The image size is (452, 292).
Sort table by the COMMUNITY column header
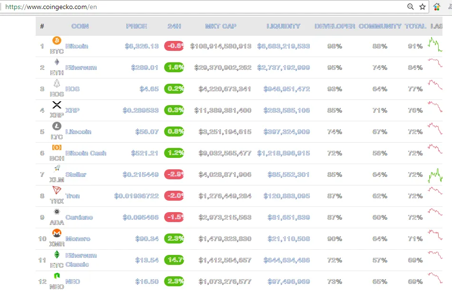380,26
